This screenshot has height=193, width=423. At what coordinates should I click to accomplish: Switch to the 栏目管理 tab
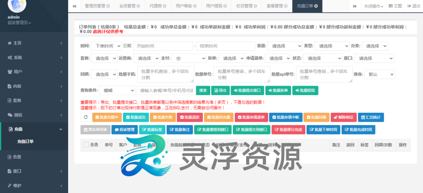247,6
